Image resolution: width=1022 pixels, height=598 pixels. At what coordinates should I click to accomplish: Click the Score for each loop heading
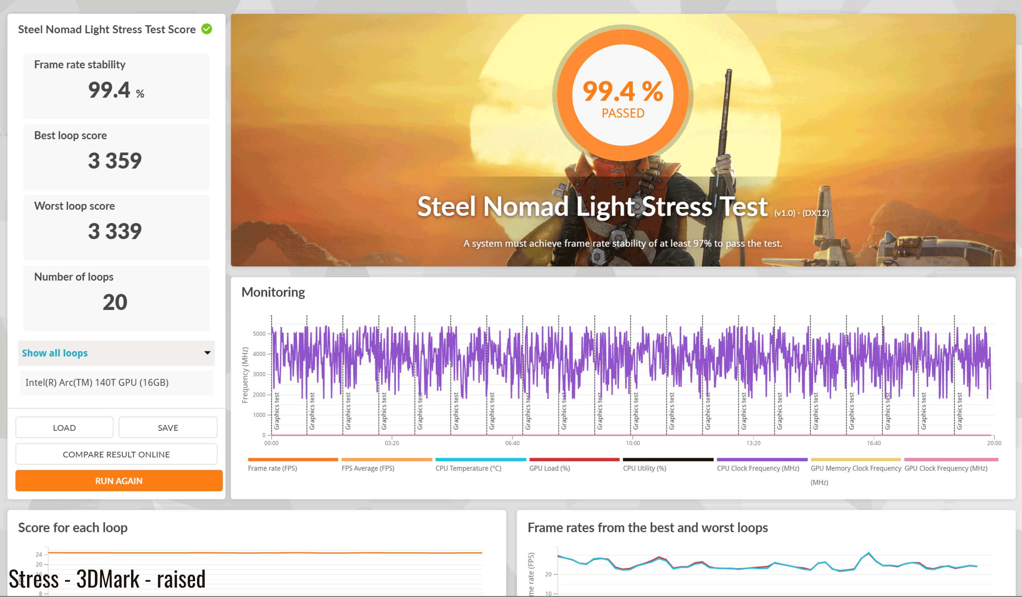pyautogui.click(x=73, y=527)
